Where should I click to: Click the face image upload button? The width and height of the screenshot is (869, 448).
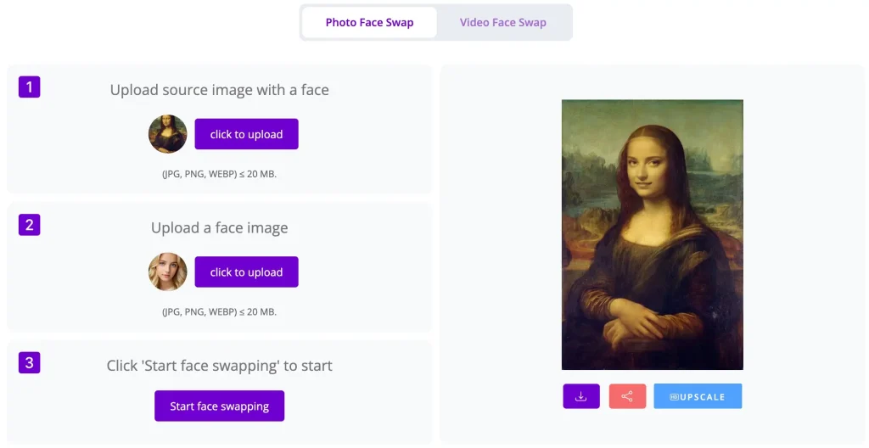[x=246, y=272]
